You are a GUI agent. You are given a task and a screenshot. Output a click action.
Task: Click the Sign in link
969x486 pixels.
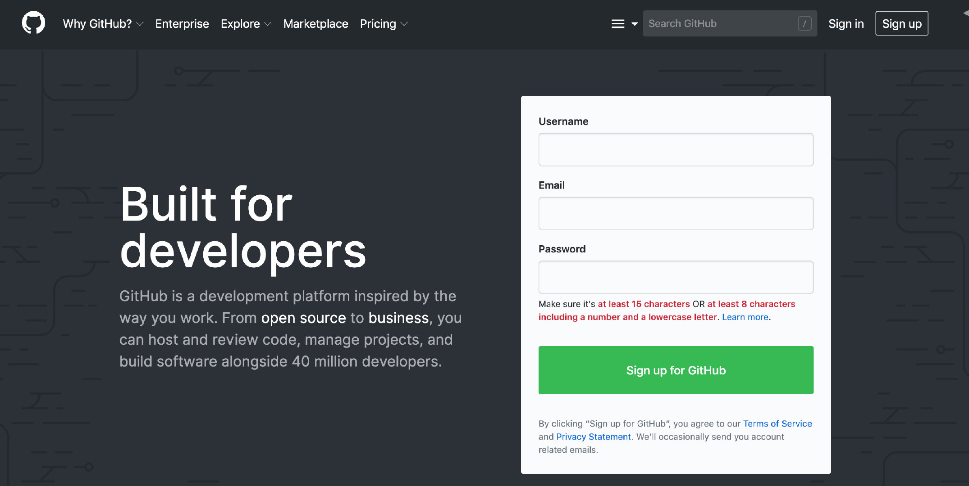tap(846, 24)
